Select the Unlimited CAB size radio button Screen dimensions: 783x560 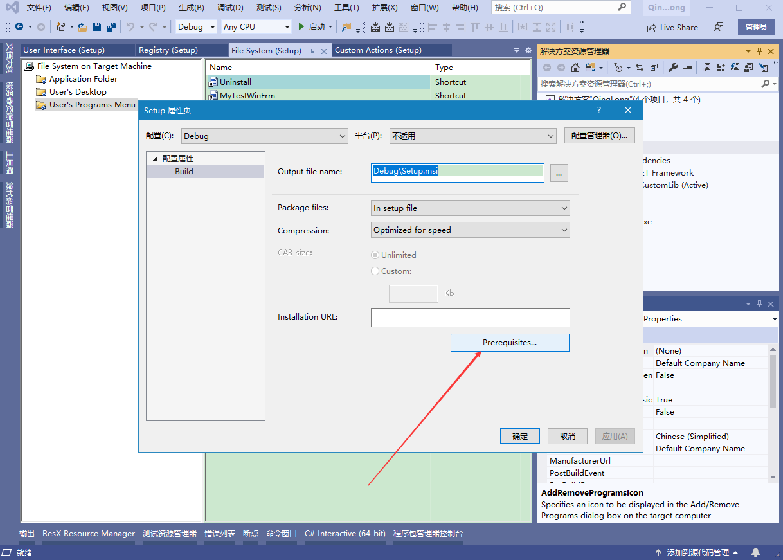point(375,255)
